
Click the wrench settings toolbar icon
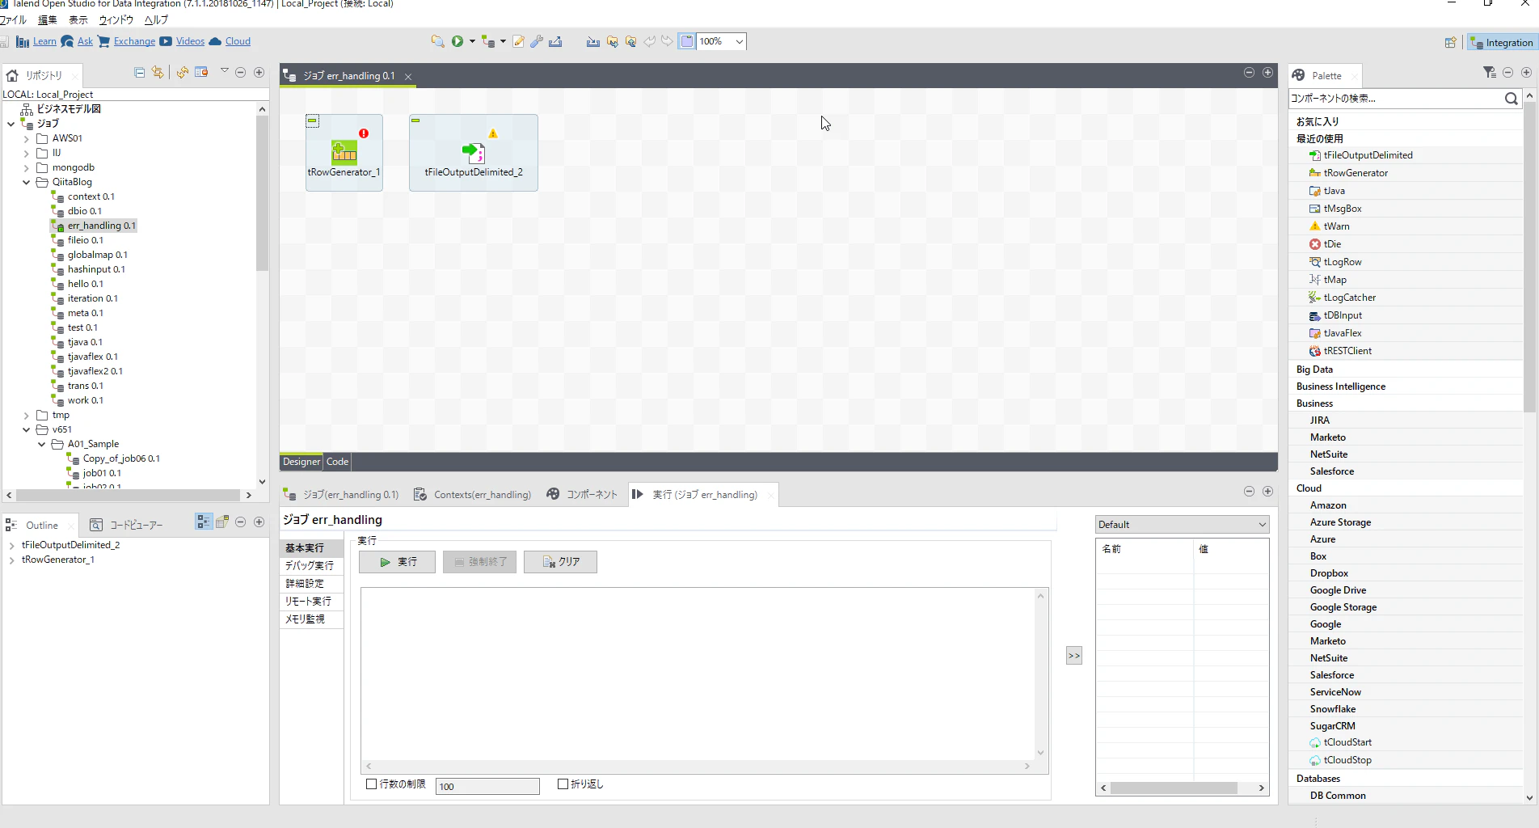(x=537, y=41)
